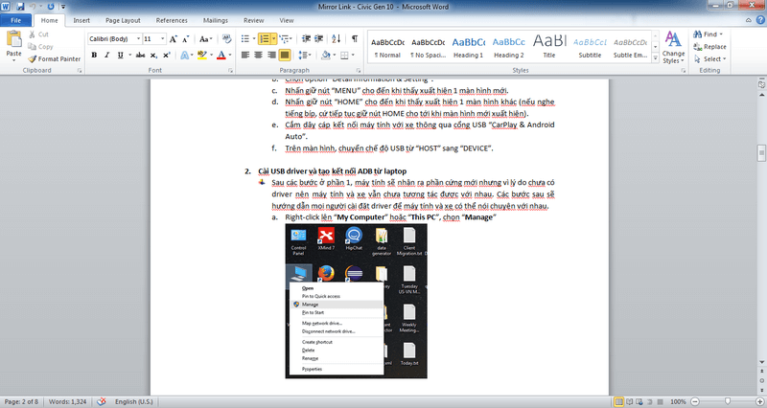Toggle italic formatting

click(107, 56)
